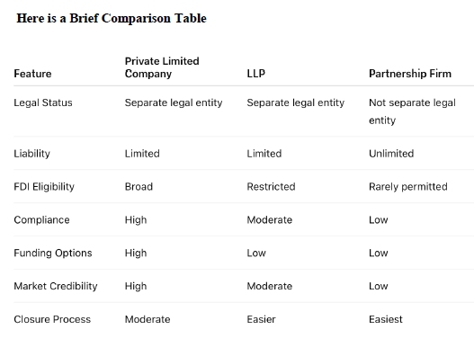Click the 'Not separate legal entity' cell

[x=412, y=111]
